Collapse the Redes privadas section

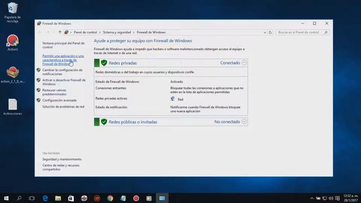click(x=244, y=63)
